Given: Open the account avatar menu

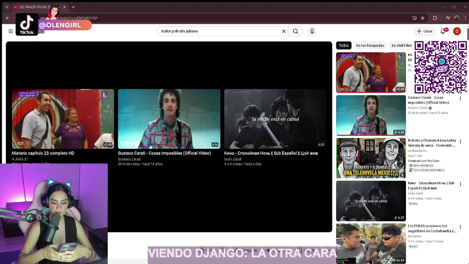Looking at the screenshot, I should (x=457, y=31).
